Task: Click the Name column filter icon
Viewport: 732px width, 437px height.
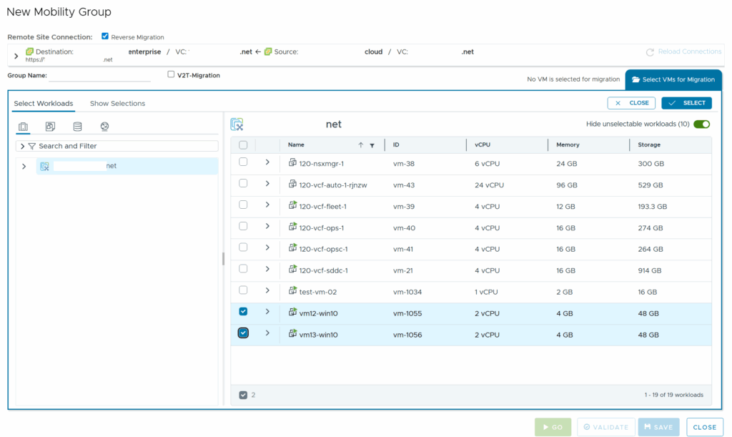Action: pyautogui.click(x=372, y=145)
